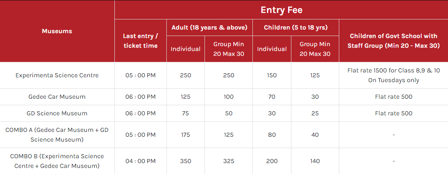Viewport: 448px width, 174px height.
Task: Select the Museums column header
Action: tap(57, 31)
